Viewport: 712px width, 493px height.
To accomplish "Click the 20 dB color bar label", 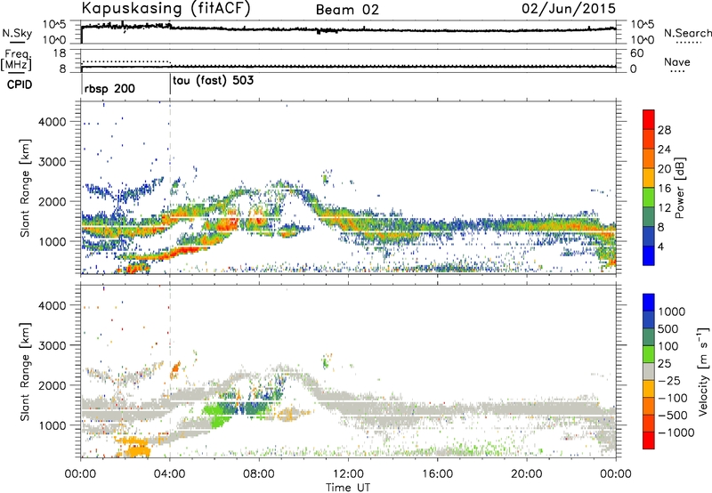I will tap(664, 169).
